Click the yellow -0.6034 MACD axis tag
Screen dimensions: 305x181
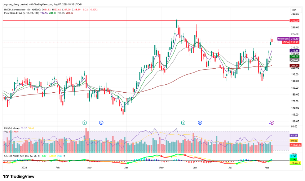pyautogui.click(x=295, y=163)
